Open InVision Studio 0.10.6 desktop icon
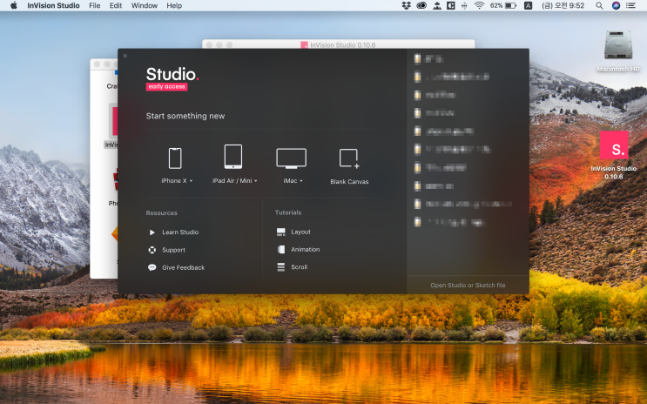 pyautogui.click(x=614, y=146)
